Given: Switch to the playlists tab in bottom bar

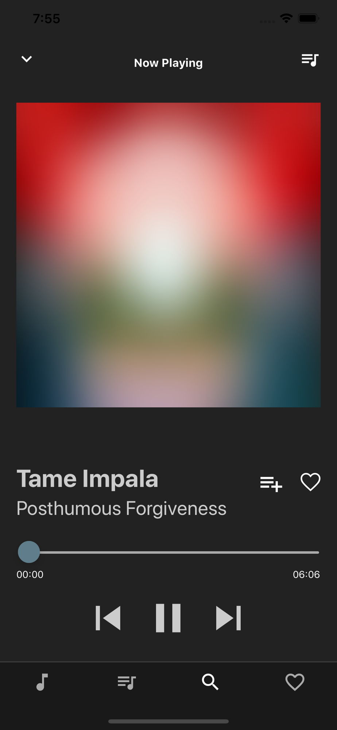Looking at the screenshot, I should [x=127, y=682].
